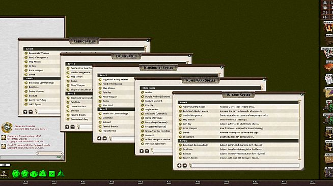
Task: Select Gonhenien's Fury in Druid Spells
Action: (79, 119)
